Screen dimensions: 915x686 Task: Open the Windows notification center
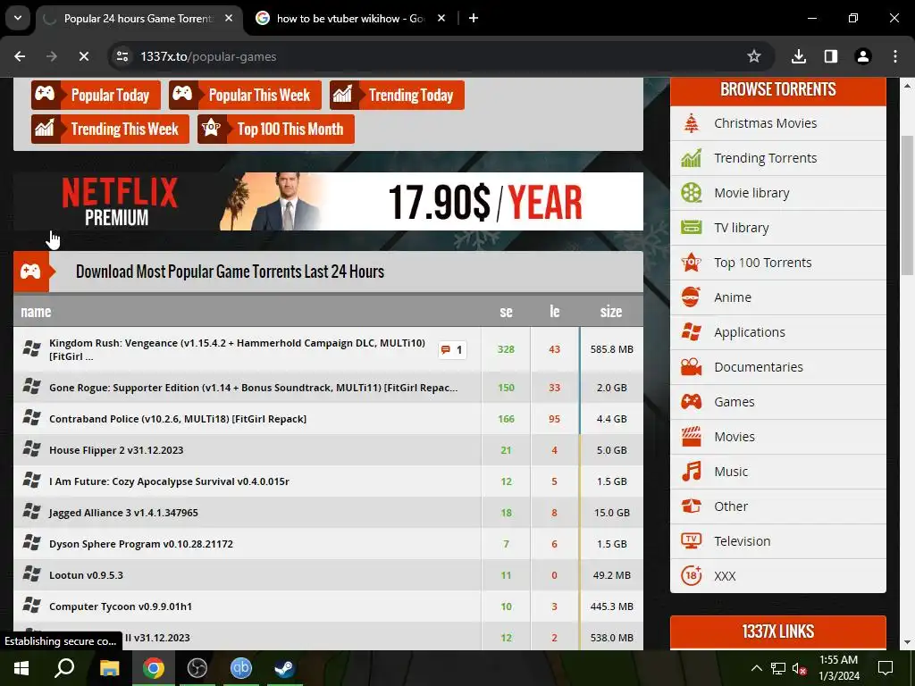(886, 668)
